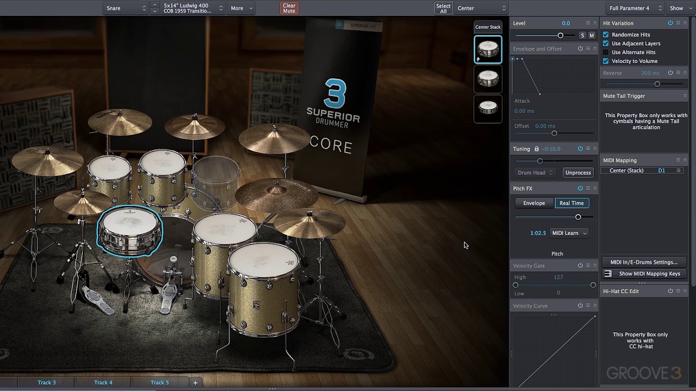The height and width of the screenshot is (391, 696).
Task: Toggle Hi-Hat CC Edit power icon
Action: [670, 291]
